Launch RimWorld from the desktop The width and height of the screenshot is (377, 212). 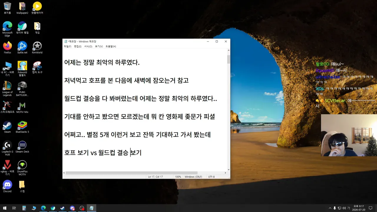click(x=37, y=48)
